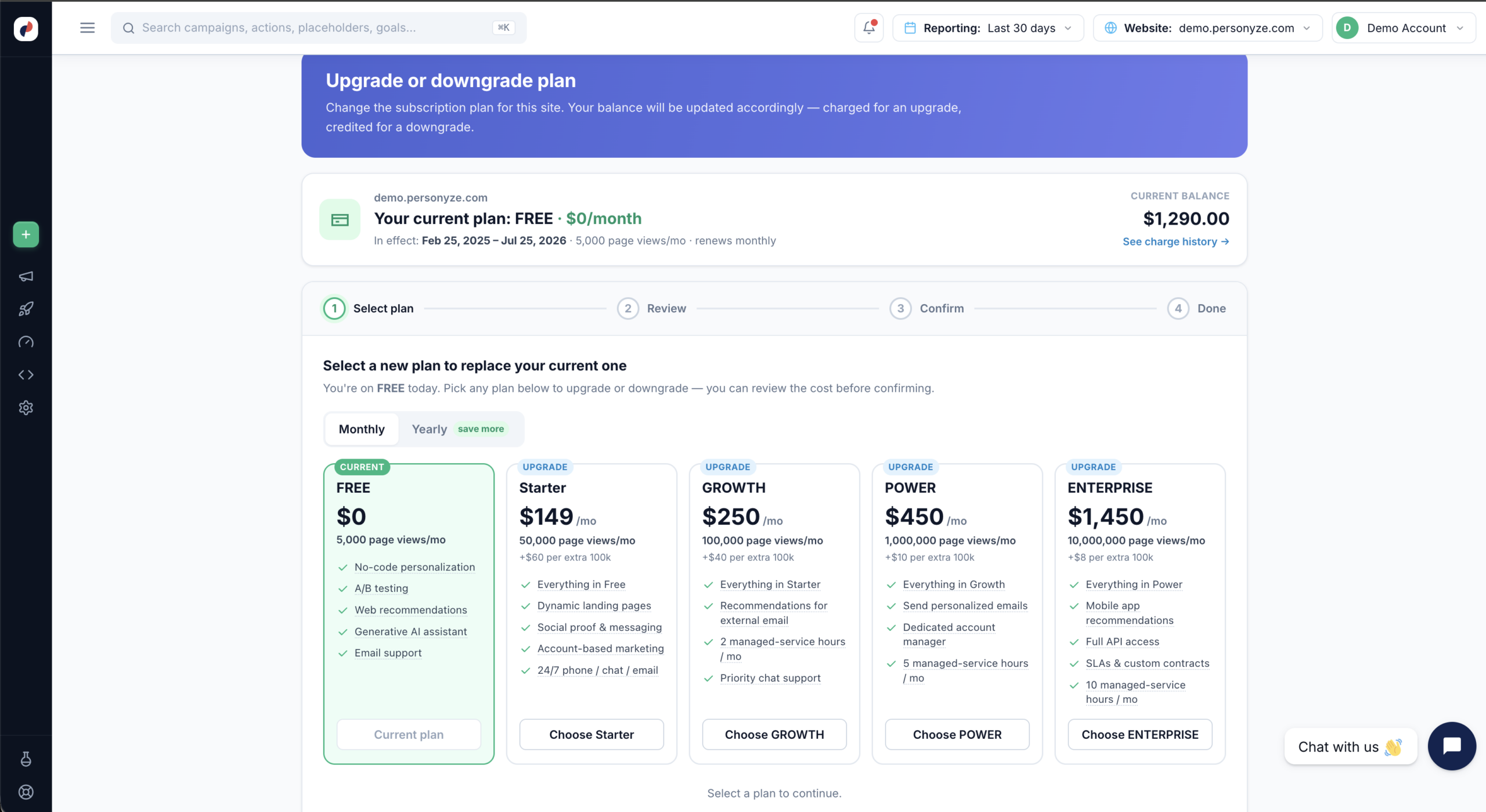
Task: Click Choose GROWTH button
Action: click(x=774, y=735)
